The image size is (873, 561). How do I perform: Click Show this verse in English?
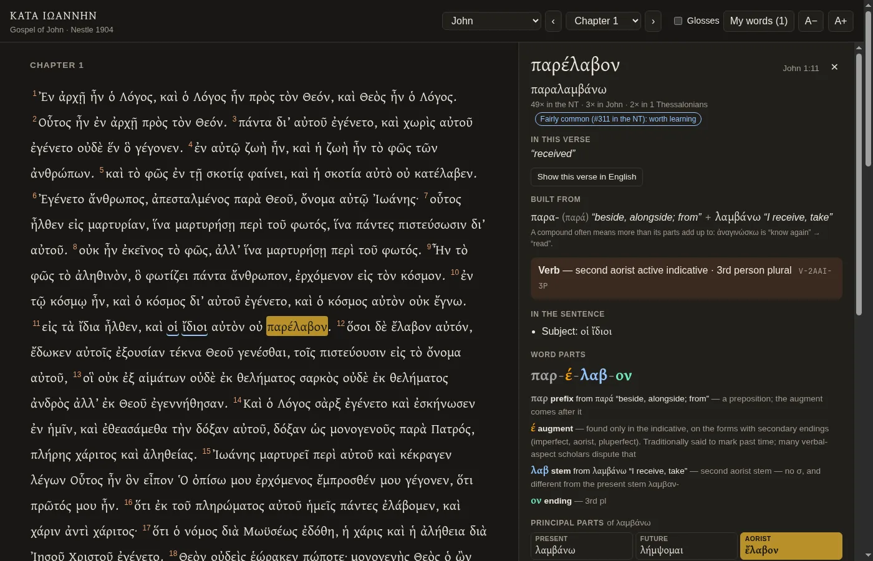[587, 177]
